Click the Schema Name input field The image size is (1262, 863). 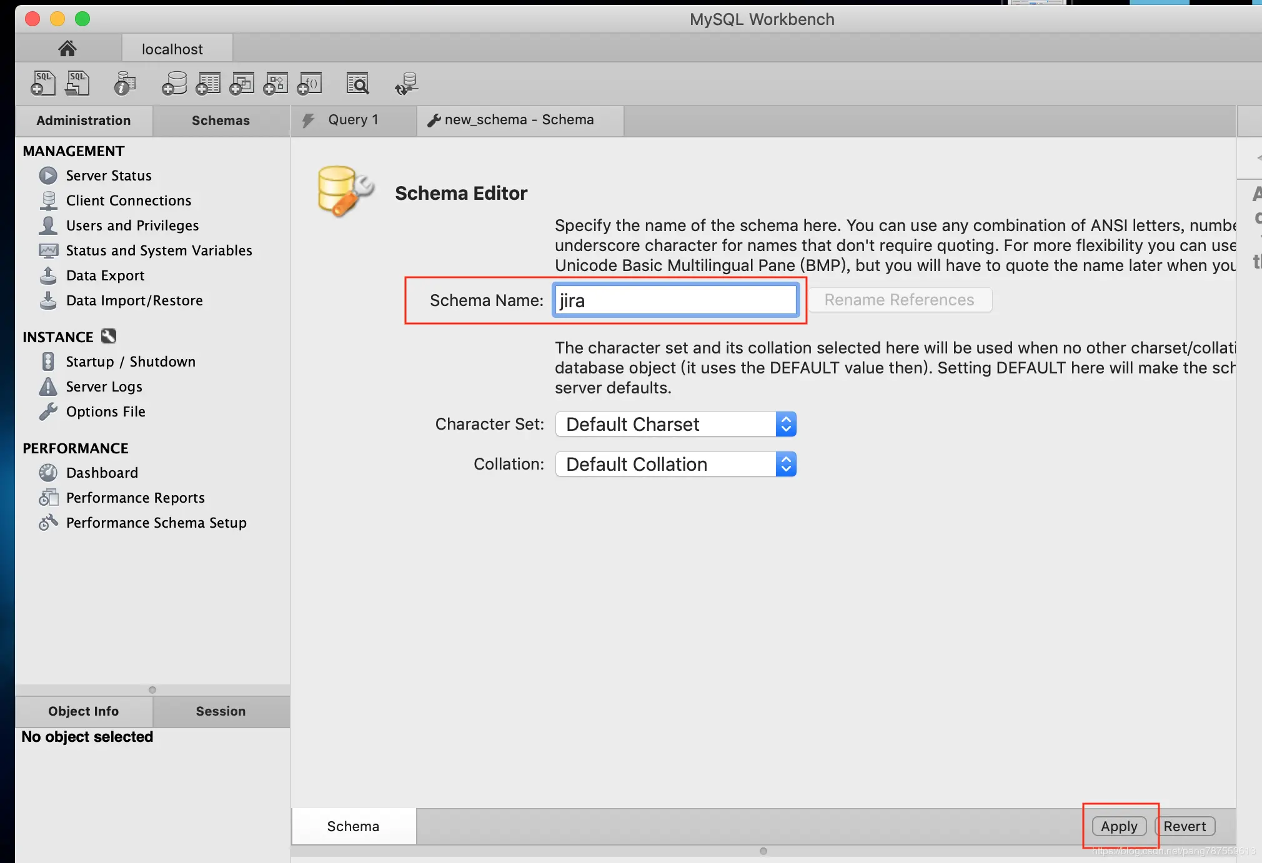pyautogui.click(x=675, y=300)
